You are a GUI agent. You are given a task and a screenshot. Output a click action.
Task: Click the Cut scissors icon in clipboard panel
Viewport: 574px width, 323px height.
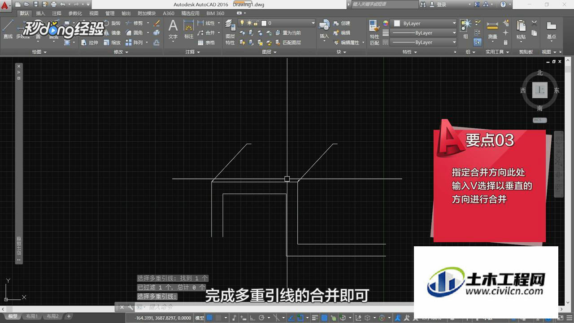click(534, 23)
